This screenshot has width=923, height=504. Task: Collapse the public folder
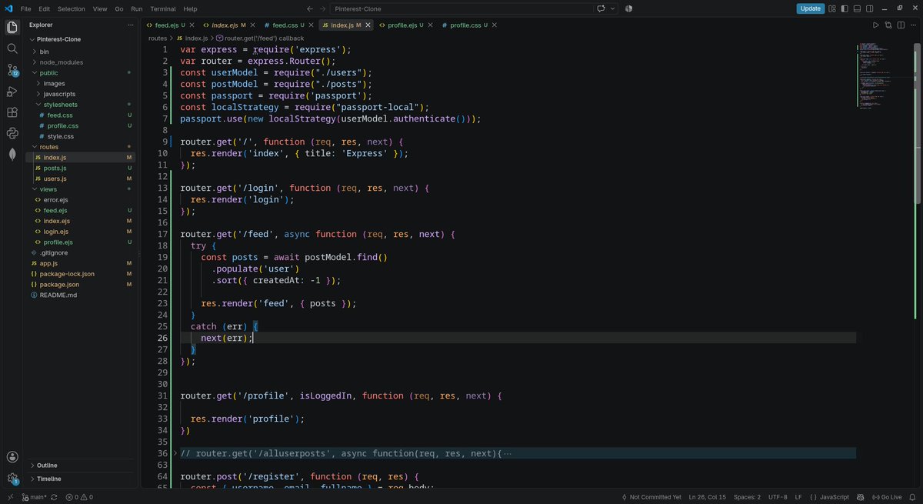coord(48,72)
